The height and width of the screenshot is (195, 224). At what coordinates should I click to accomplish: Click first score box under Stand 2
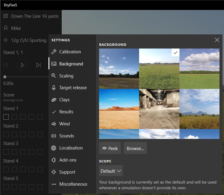pyautogui.click(x=6, y=134)
